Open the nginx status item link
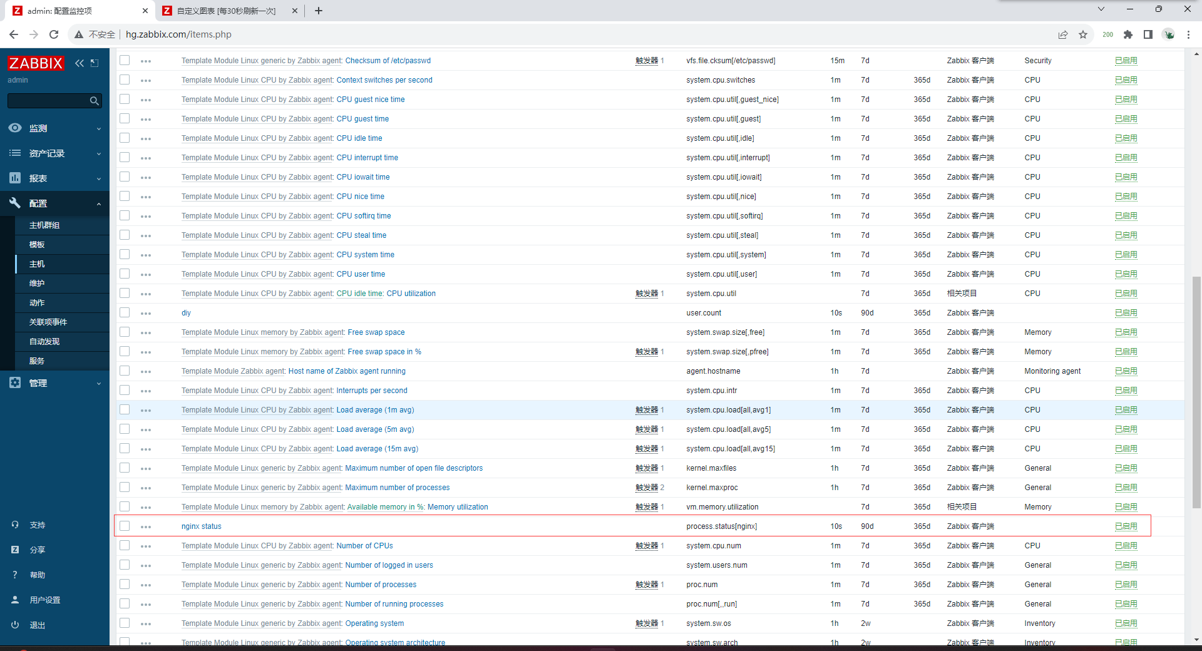This screenshot has height=651, width=1202. click(x=202, y=526)
